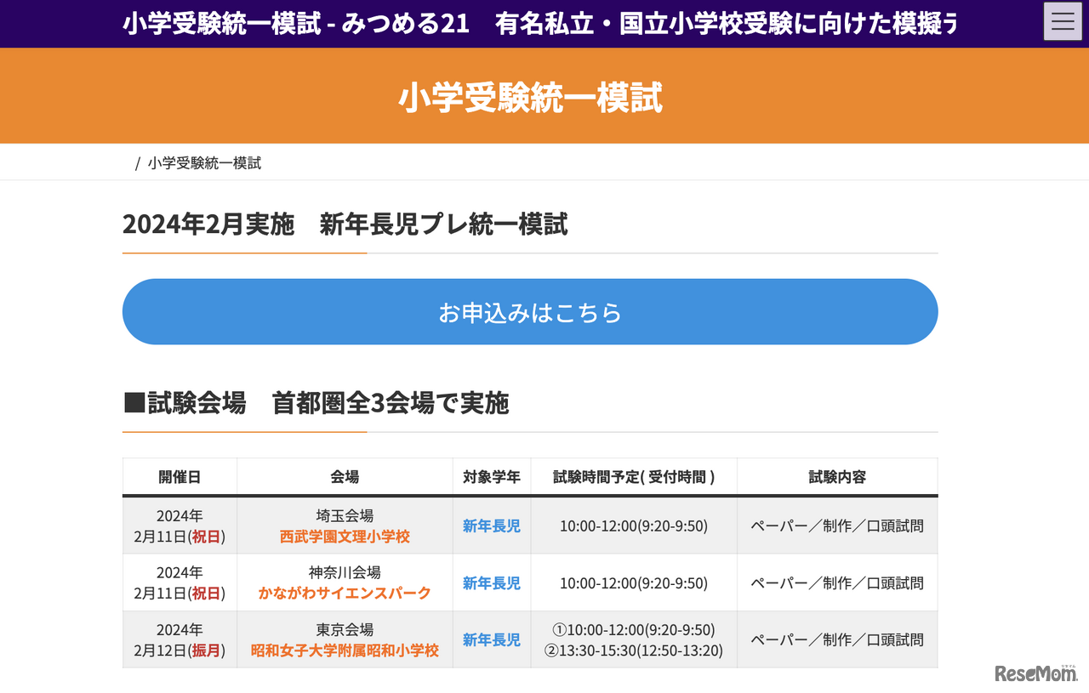Click the heading 2024年2月実施 新年長児プレ統一模試
Screen dimensions: 1089x693
[345, 224]
